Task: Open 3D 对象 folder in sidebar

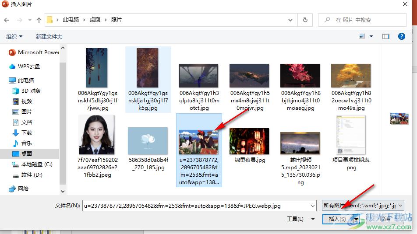Action: [27, 91]
